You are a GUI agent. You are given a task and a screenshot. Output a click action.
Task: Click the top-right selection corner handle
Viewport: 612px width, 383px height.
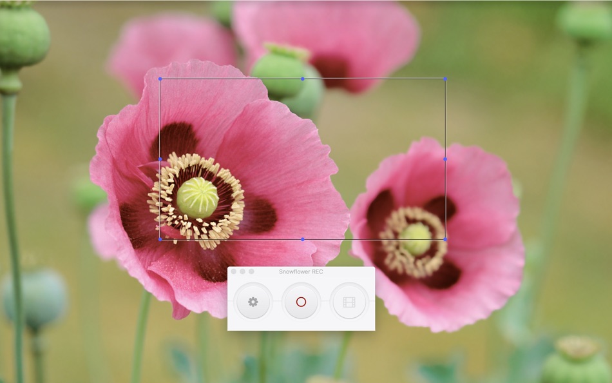tap(445, 79)
